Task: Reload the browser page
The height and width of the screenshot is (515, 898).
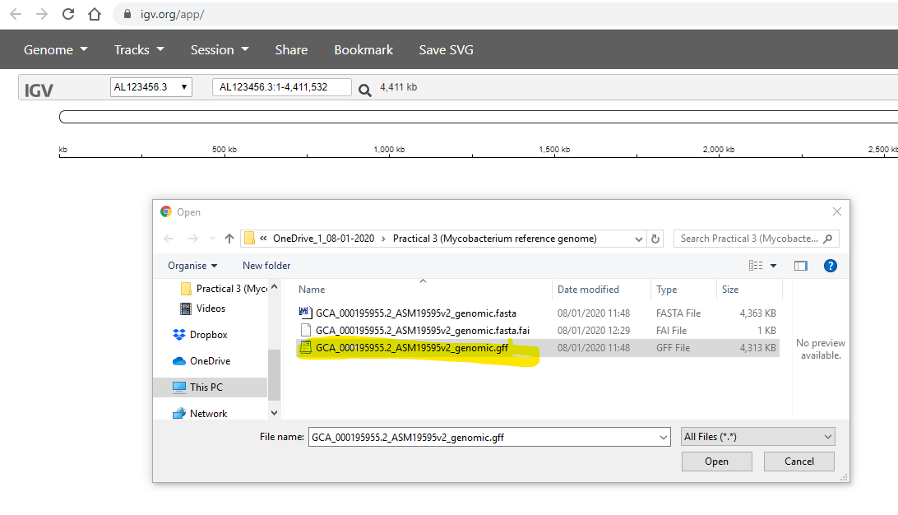Action: click(68, 14)
